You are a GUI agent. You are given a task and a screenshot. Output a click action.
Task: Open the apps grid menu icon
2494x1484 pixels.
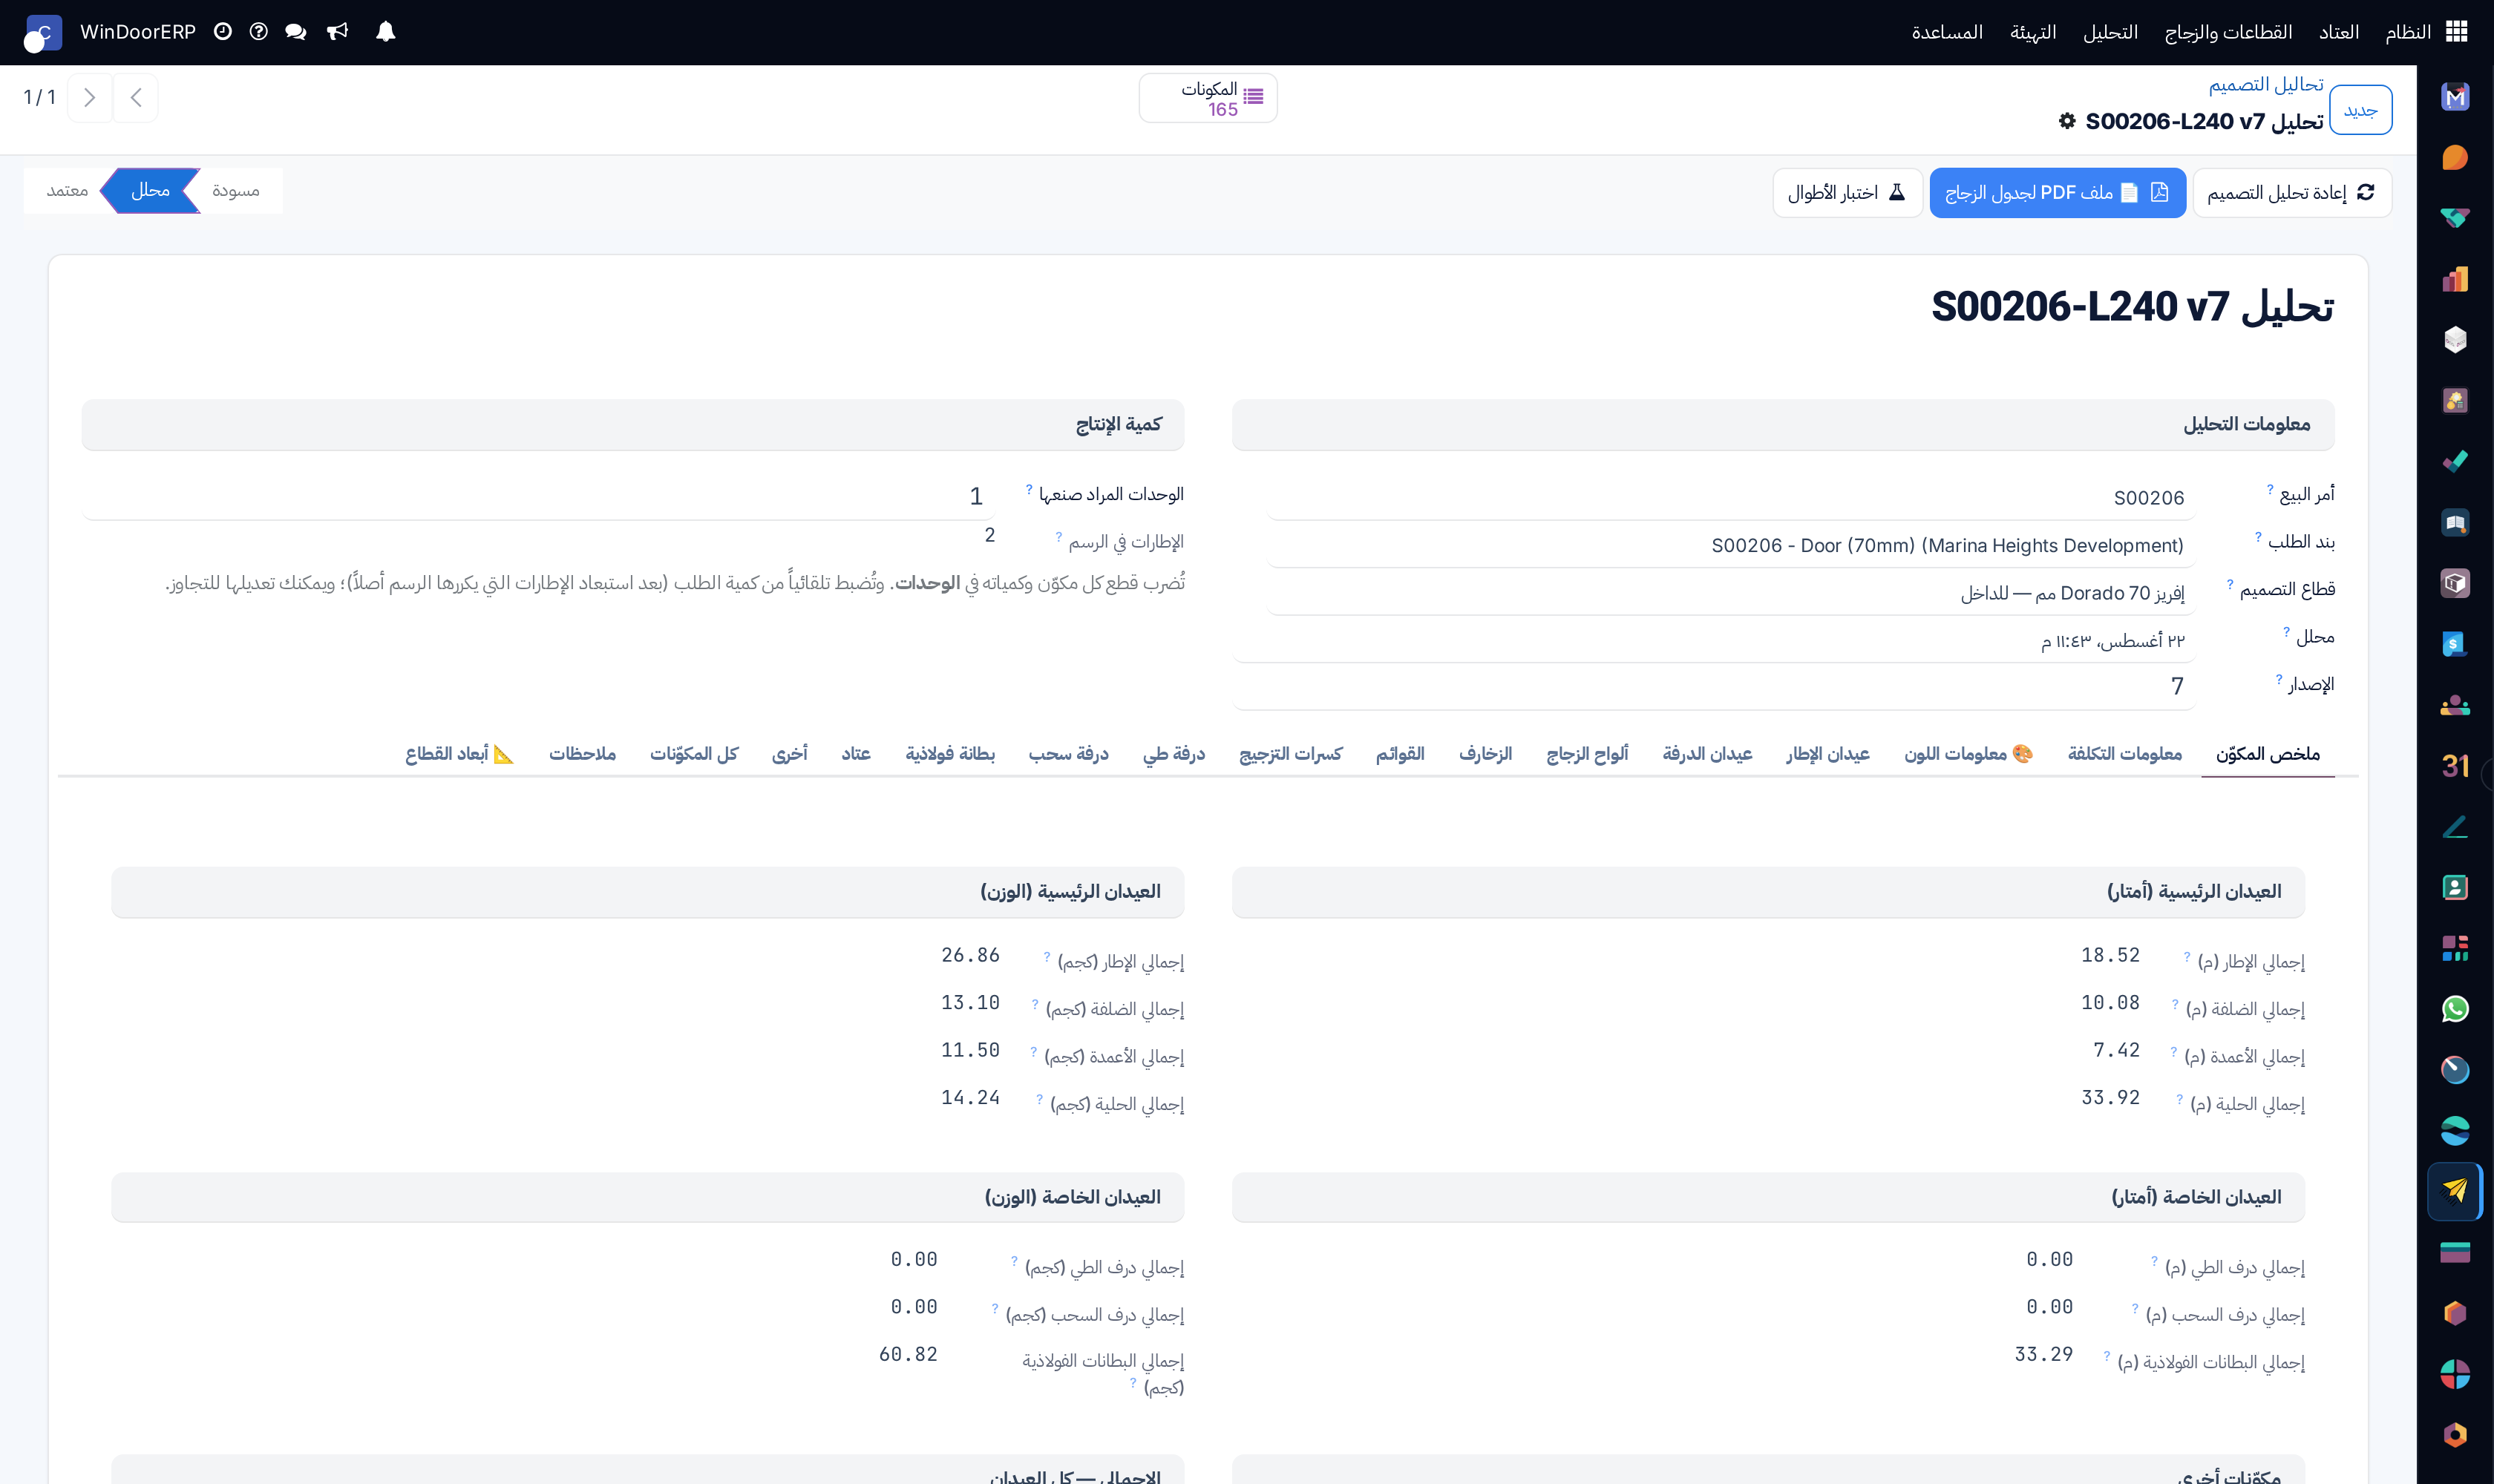[2456, 32]
